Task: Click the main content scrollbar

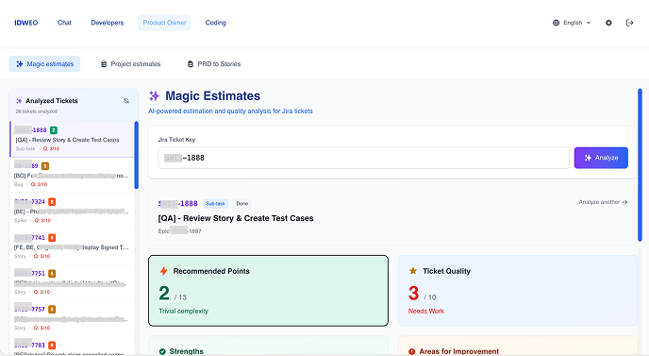Action: pyautogui.click(x=640, y=164)
